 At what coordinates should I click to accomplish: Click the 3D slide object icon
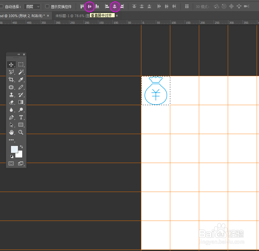click(239, 6)
